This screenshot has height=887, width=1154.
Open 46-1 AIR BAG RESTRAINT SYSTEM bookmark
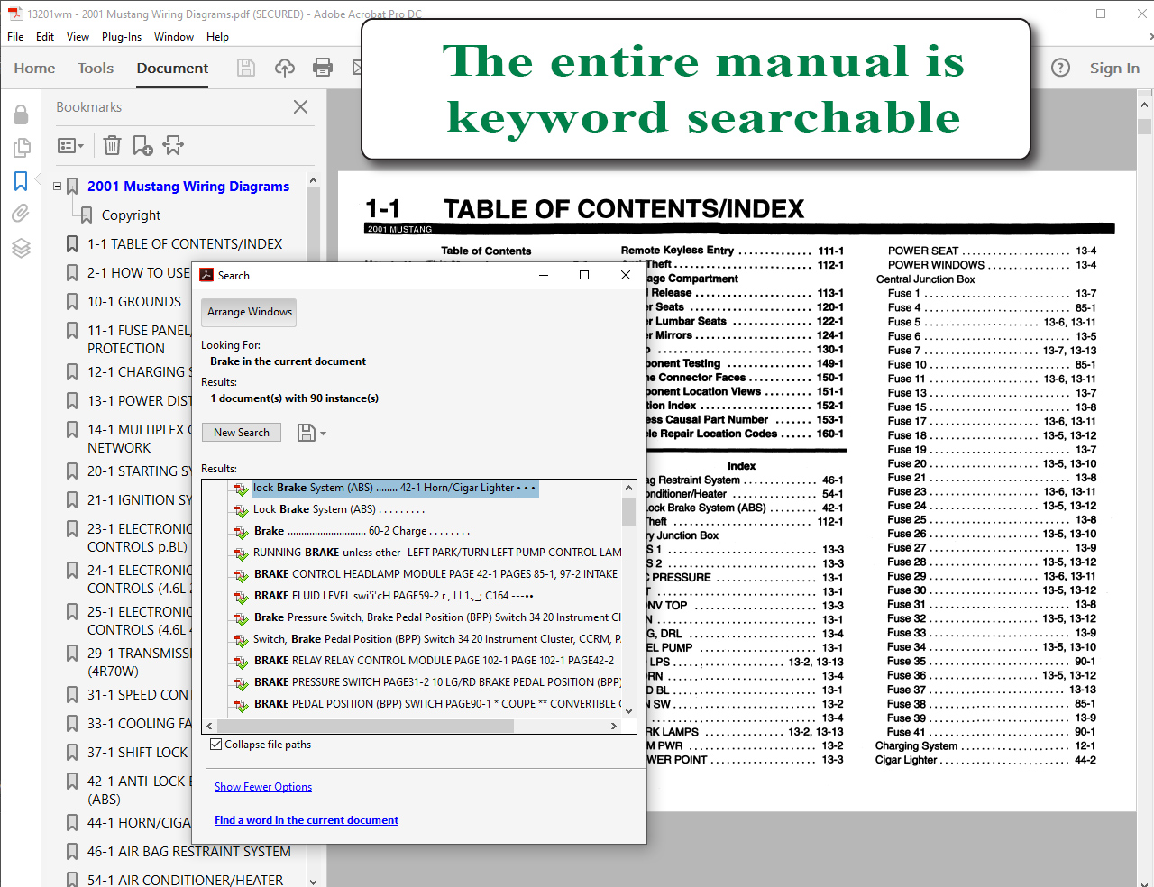pos(189,852)
